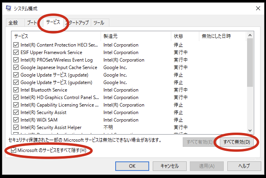Uncheck Intel(R) Content Protection HECI Service
Screen dimensions: 266x178
[16, 45]
